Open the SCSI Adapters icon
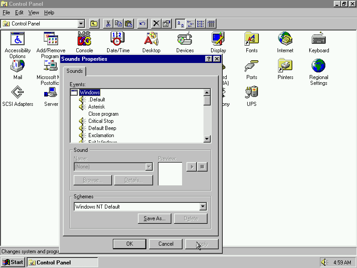 pyautogui.click(x=17, y=93)
